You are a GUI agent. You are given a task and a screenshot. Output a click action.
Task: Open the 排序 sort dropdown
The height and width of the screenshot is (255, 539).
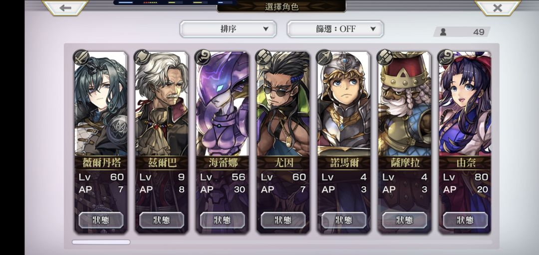point(228,29)
